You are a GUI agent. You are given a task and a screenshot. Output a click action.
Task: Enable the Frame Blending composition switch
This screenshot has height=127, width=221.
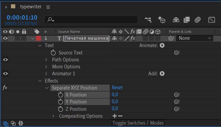click(x=186, y=20)
